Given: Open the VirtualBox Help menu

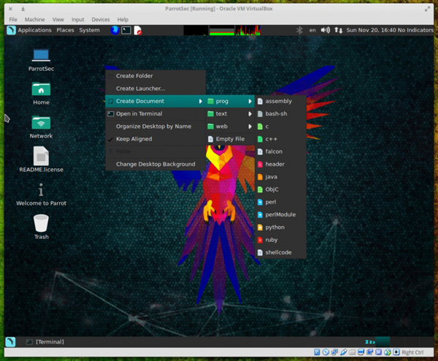Looking at the screenshot, I should coord(123,19).
